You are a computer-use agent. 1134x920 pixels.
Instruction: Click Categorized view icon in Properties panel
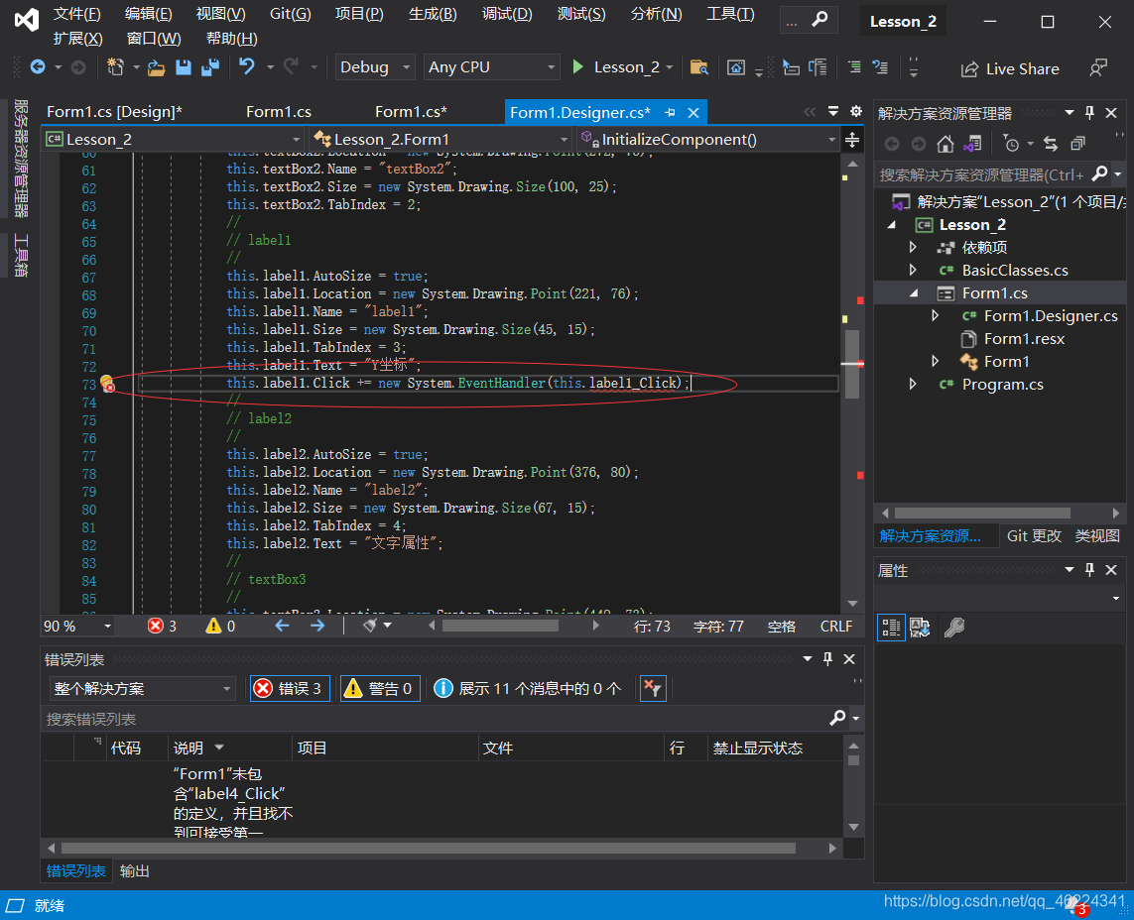[891, 628]
